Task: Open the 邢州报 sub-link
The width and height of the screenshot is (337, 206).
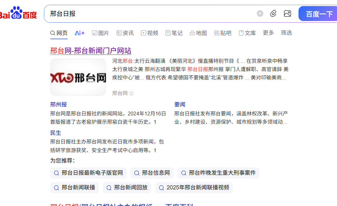Action: (x=59, y=105)
